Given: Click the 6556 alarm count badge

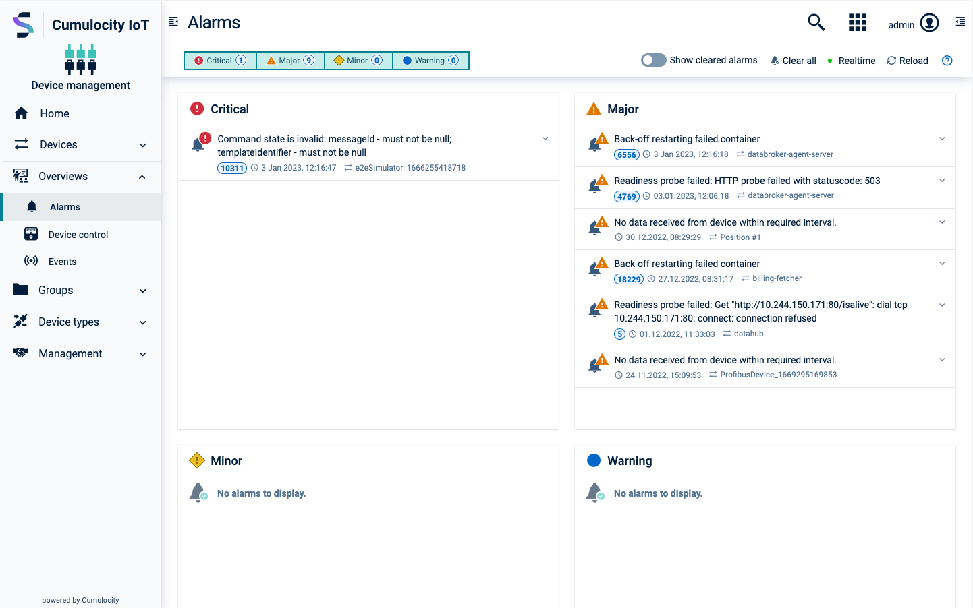Looking at the screenshot, I should coord(627,155).
